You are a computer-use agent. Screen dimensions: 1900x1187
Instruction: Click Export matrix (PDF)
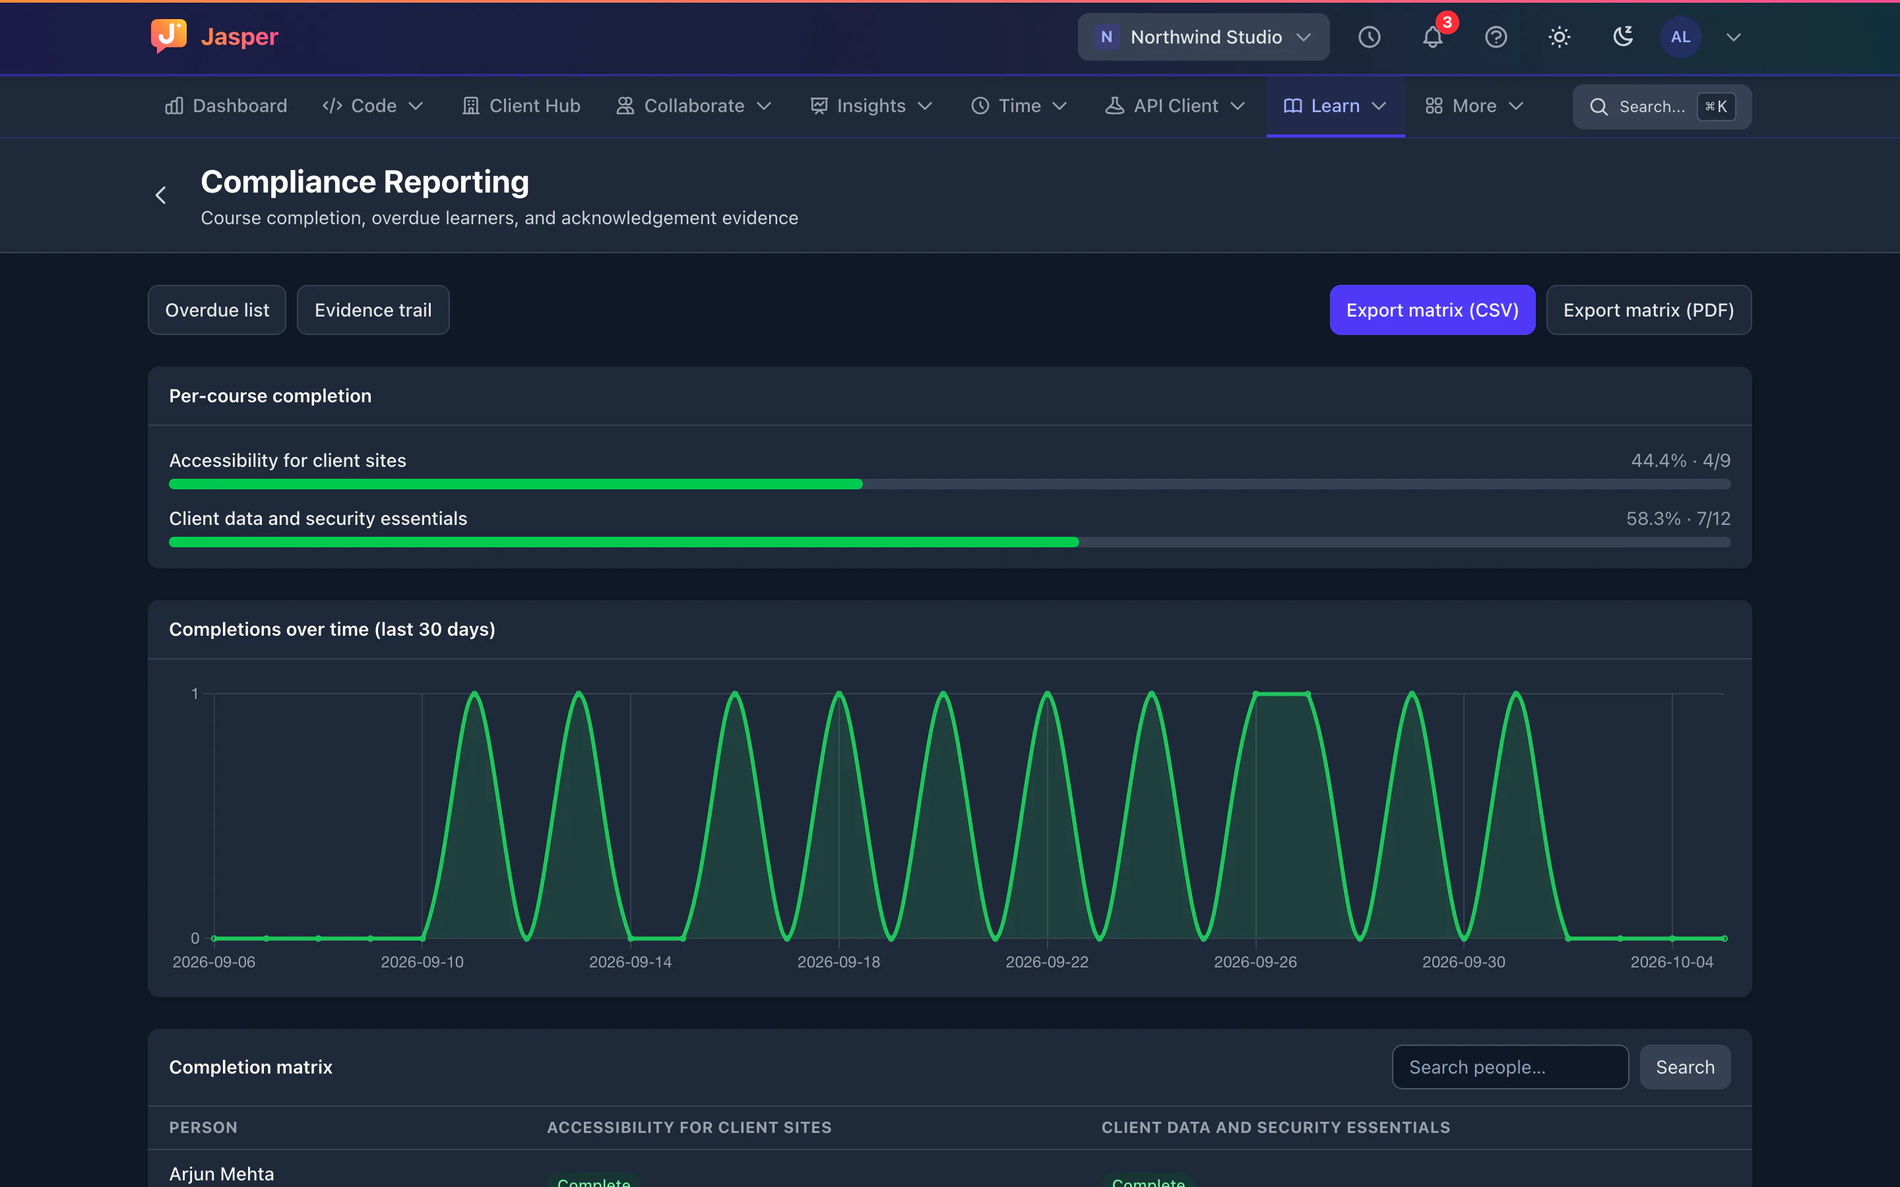click(1649, 310)
